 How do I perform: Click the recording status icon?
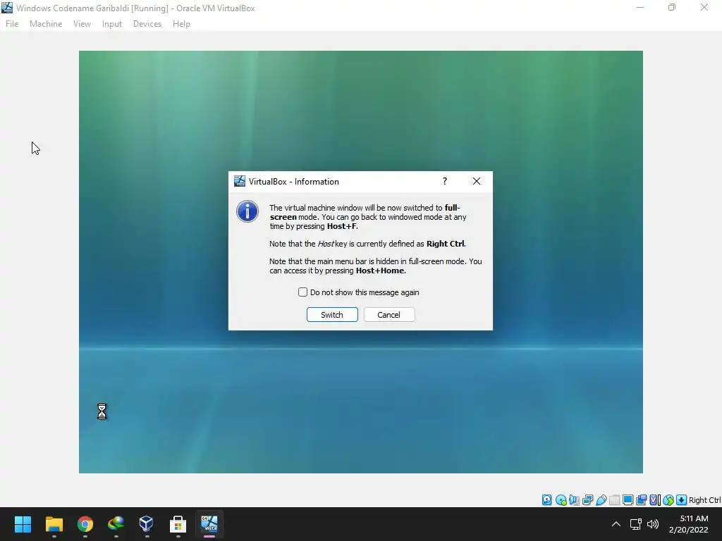pyautogui.click(x=641, y=500)
